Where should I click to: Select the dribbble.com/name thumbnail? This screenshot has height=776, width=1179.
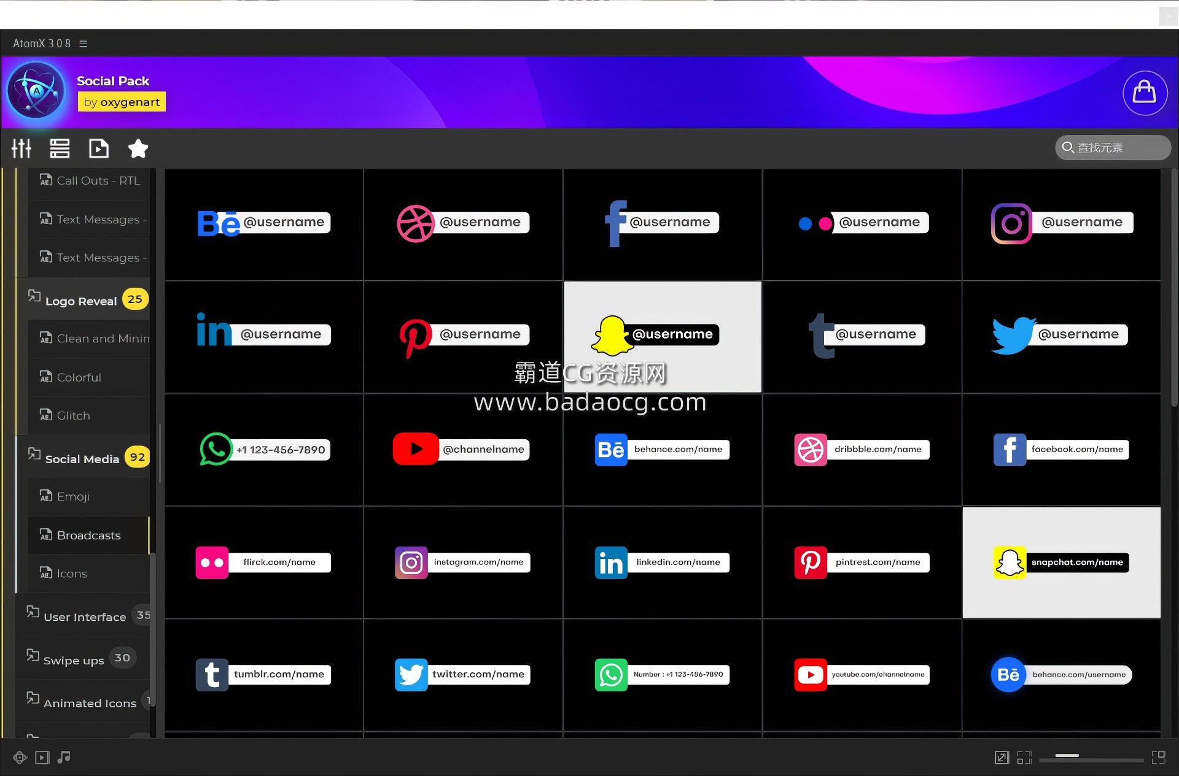coord(862,450)
